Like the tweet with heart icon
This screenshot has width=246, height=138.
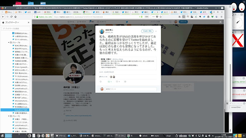tap(117, 82)
